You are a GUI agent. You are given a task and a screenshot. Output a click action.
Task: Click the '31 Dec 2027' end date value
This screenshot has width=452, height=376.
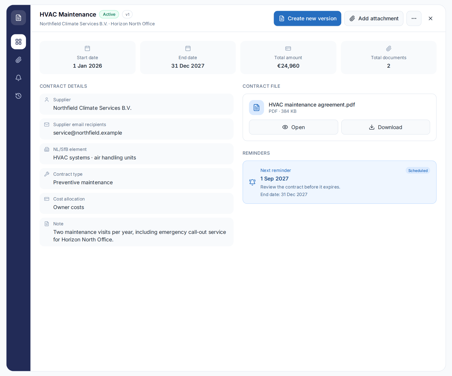[x=188, y=66]
